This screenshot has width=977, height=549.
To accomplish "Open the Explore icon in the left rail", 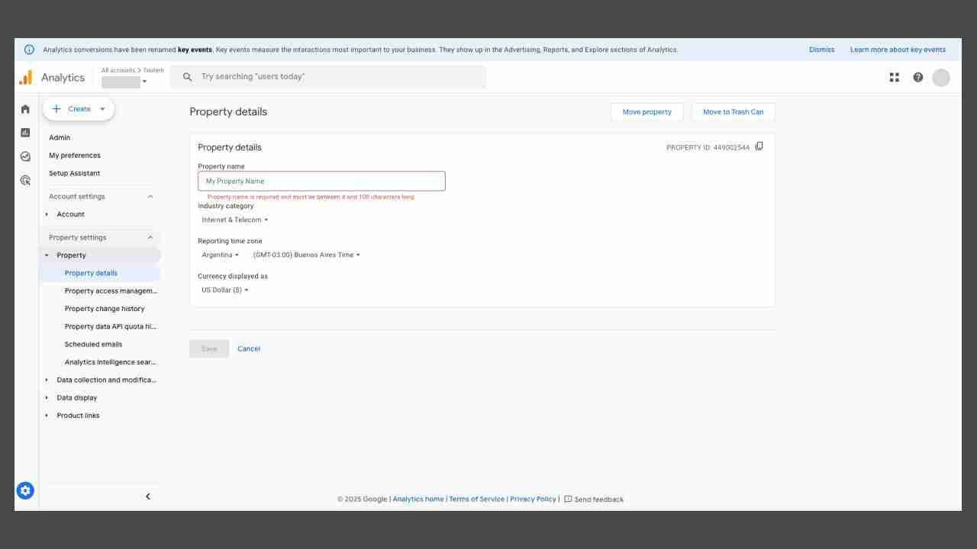I will click(25, 156).
